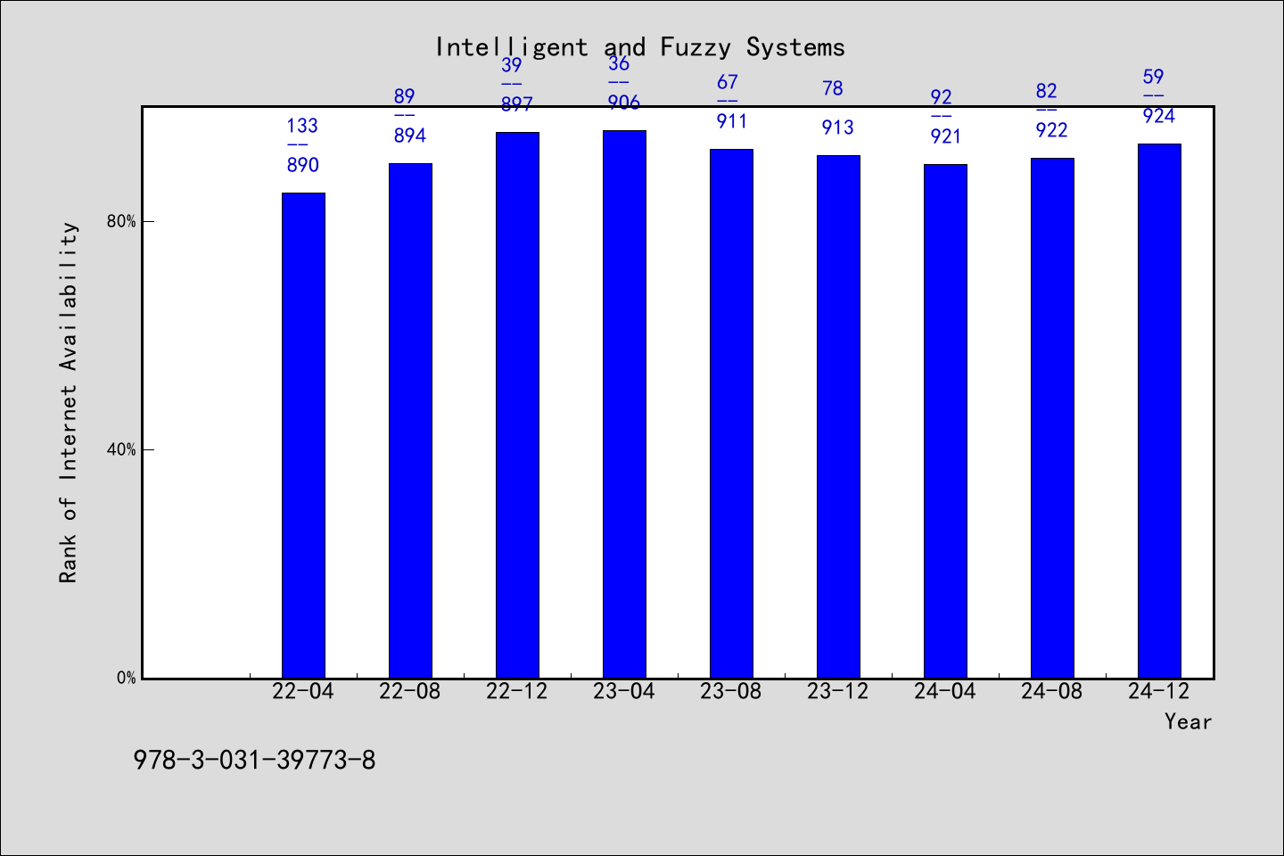Click the Year axis title
Image resolution: width=1284 pixels, height=856 pixels.
[x=1189, y=721]
